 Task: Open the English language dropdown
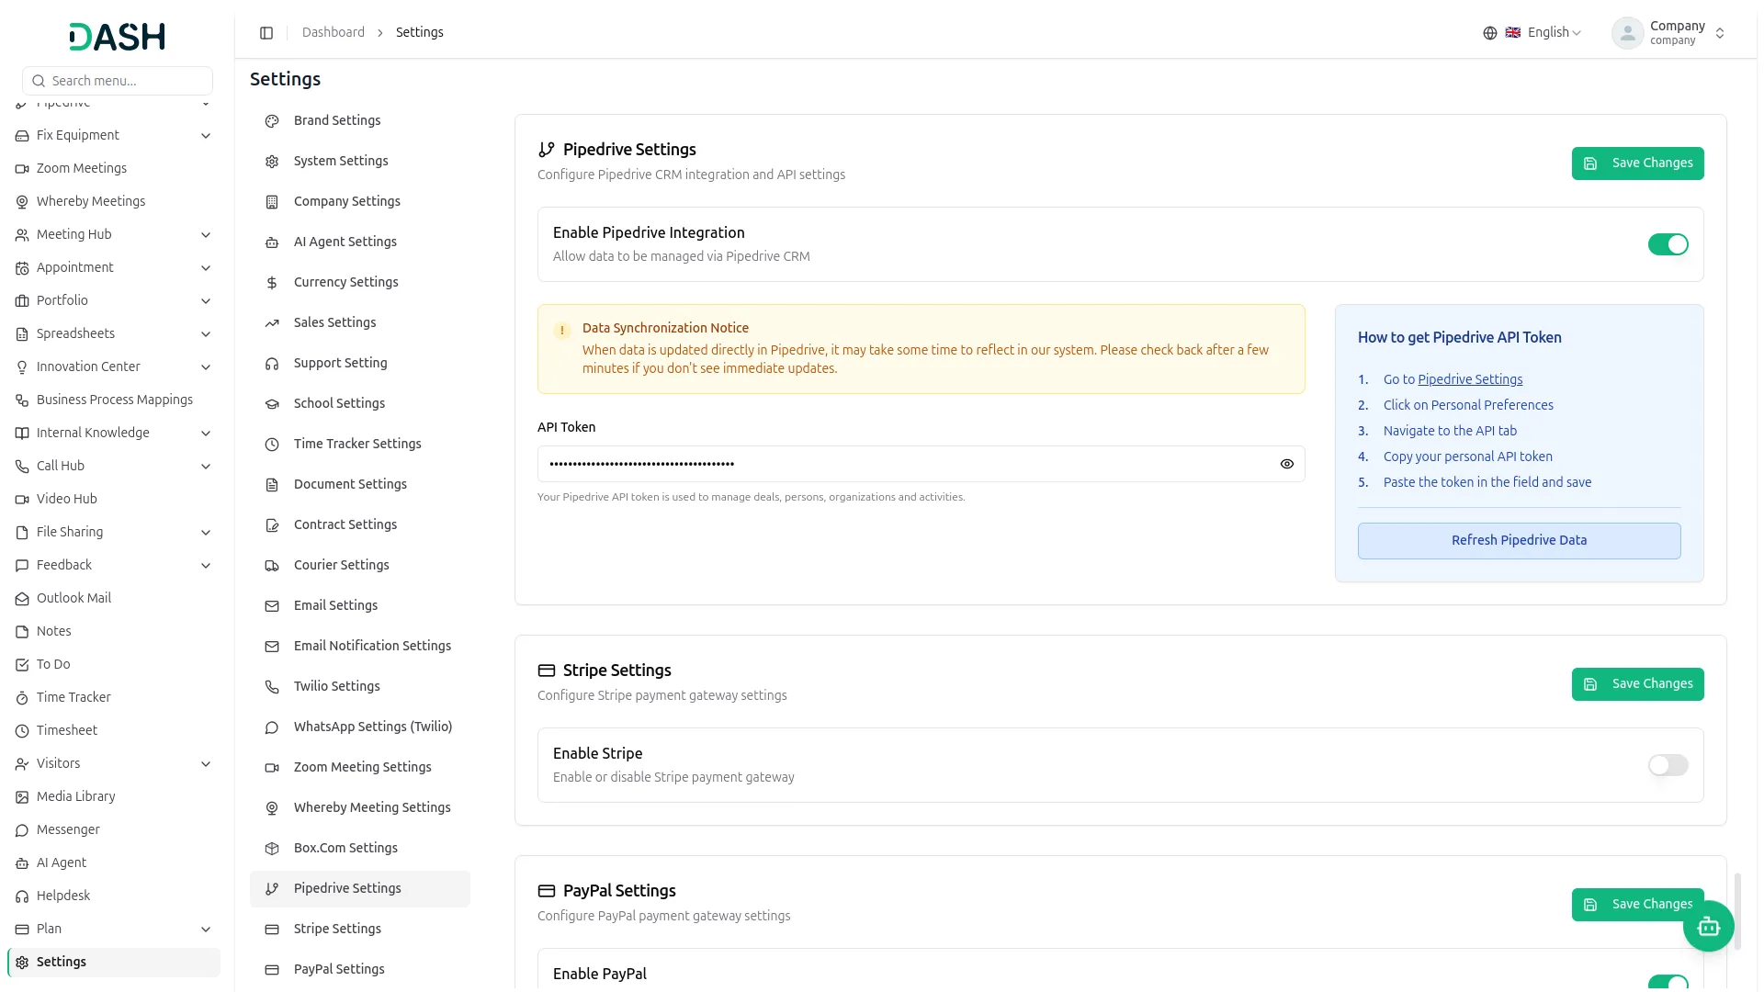1532,33
